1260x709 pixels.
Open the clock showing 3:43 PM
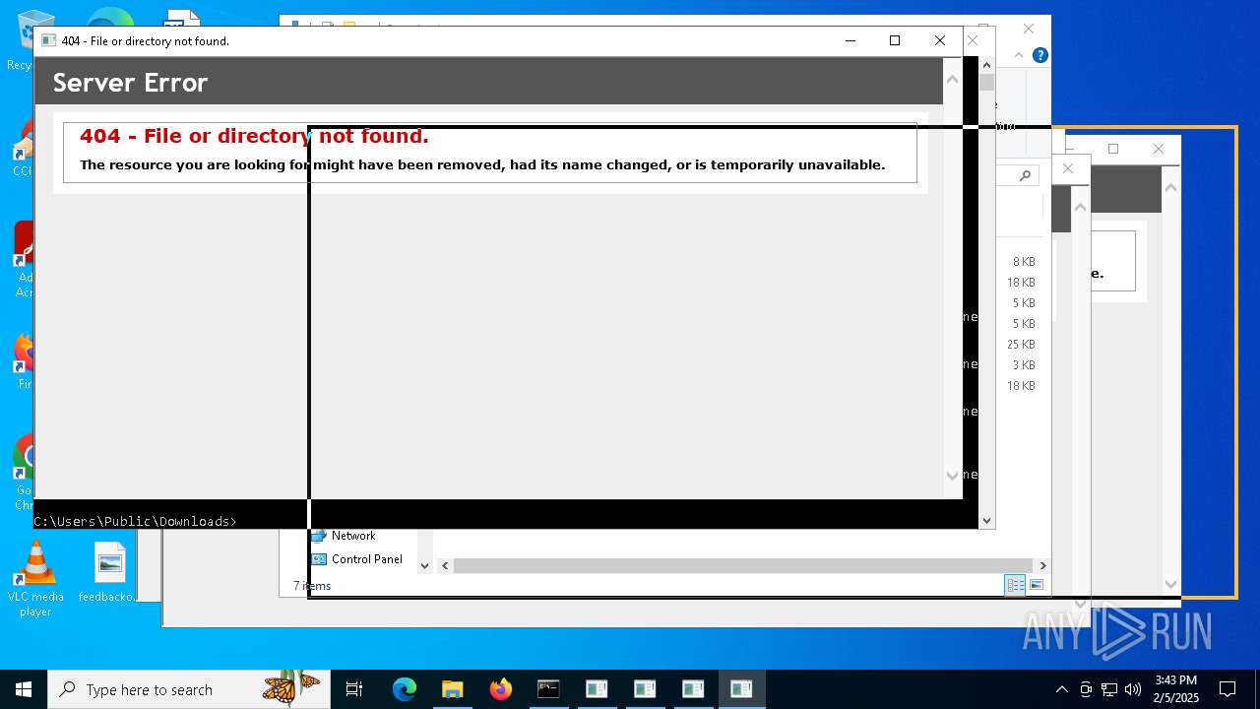(x=1175, y=689)
